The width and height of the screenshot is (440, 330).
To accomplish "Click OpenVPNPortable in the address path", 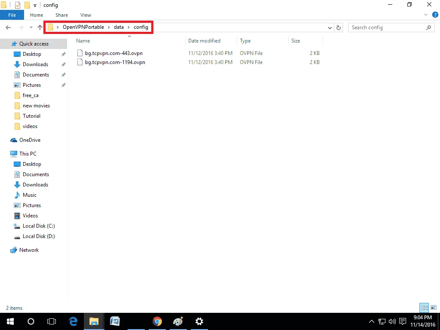I will (x=83, y=27).
